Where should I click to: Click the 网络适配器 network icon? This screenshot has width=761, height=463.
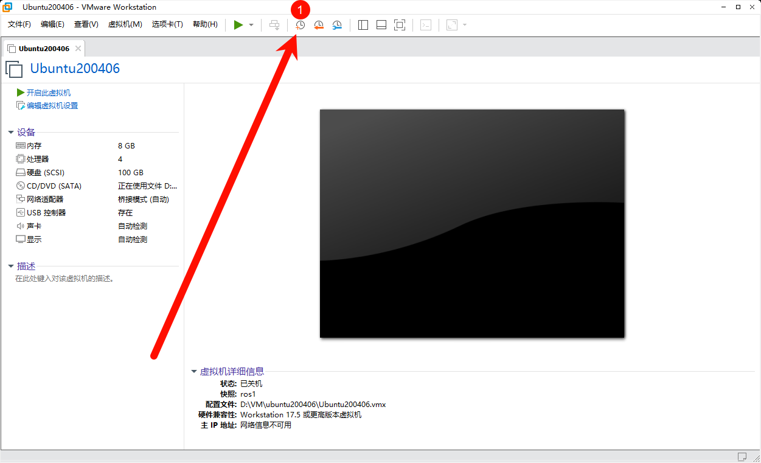coord(21,200)
